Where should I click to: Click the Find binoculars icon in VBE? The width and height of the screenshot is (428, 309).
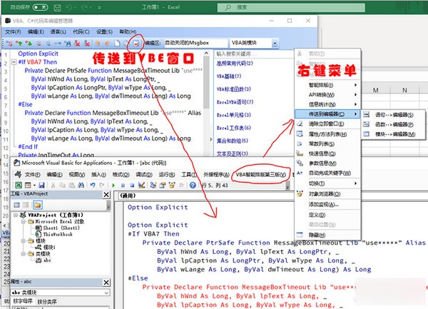(x=81, y=185)
